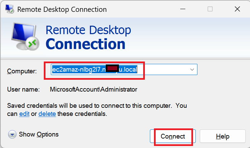
Task: Delete the saved credentials
Action: (x=47, y=114)
